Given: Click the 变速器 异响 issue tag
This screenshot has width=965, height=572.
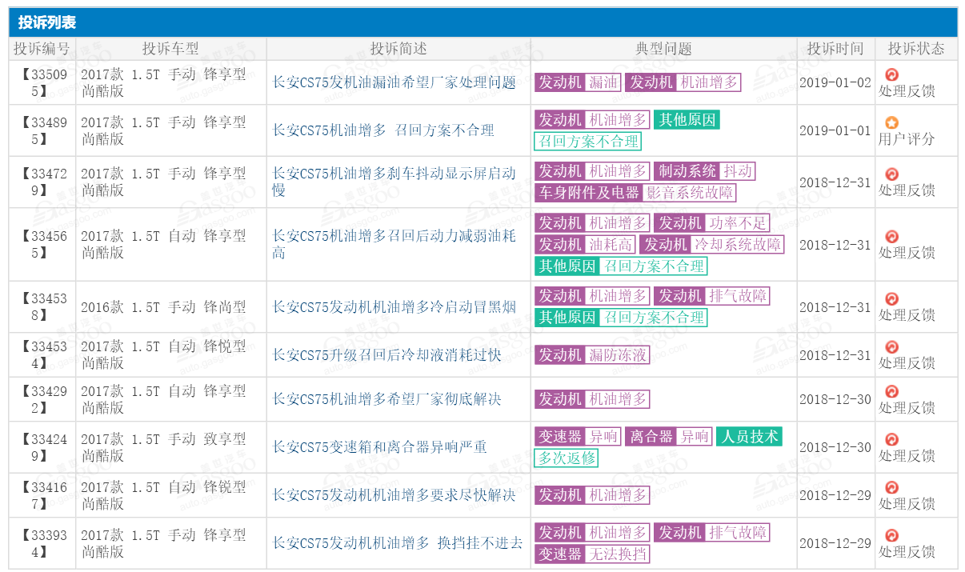Looking at the screenshot, I should 578,437.
